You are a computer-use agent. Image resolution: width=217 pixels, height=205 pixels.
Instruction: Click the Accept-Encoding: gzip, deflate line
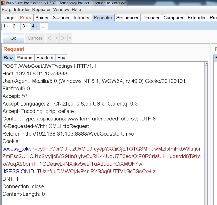(38, 111)
